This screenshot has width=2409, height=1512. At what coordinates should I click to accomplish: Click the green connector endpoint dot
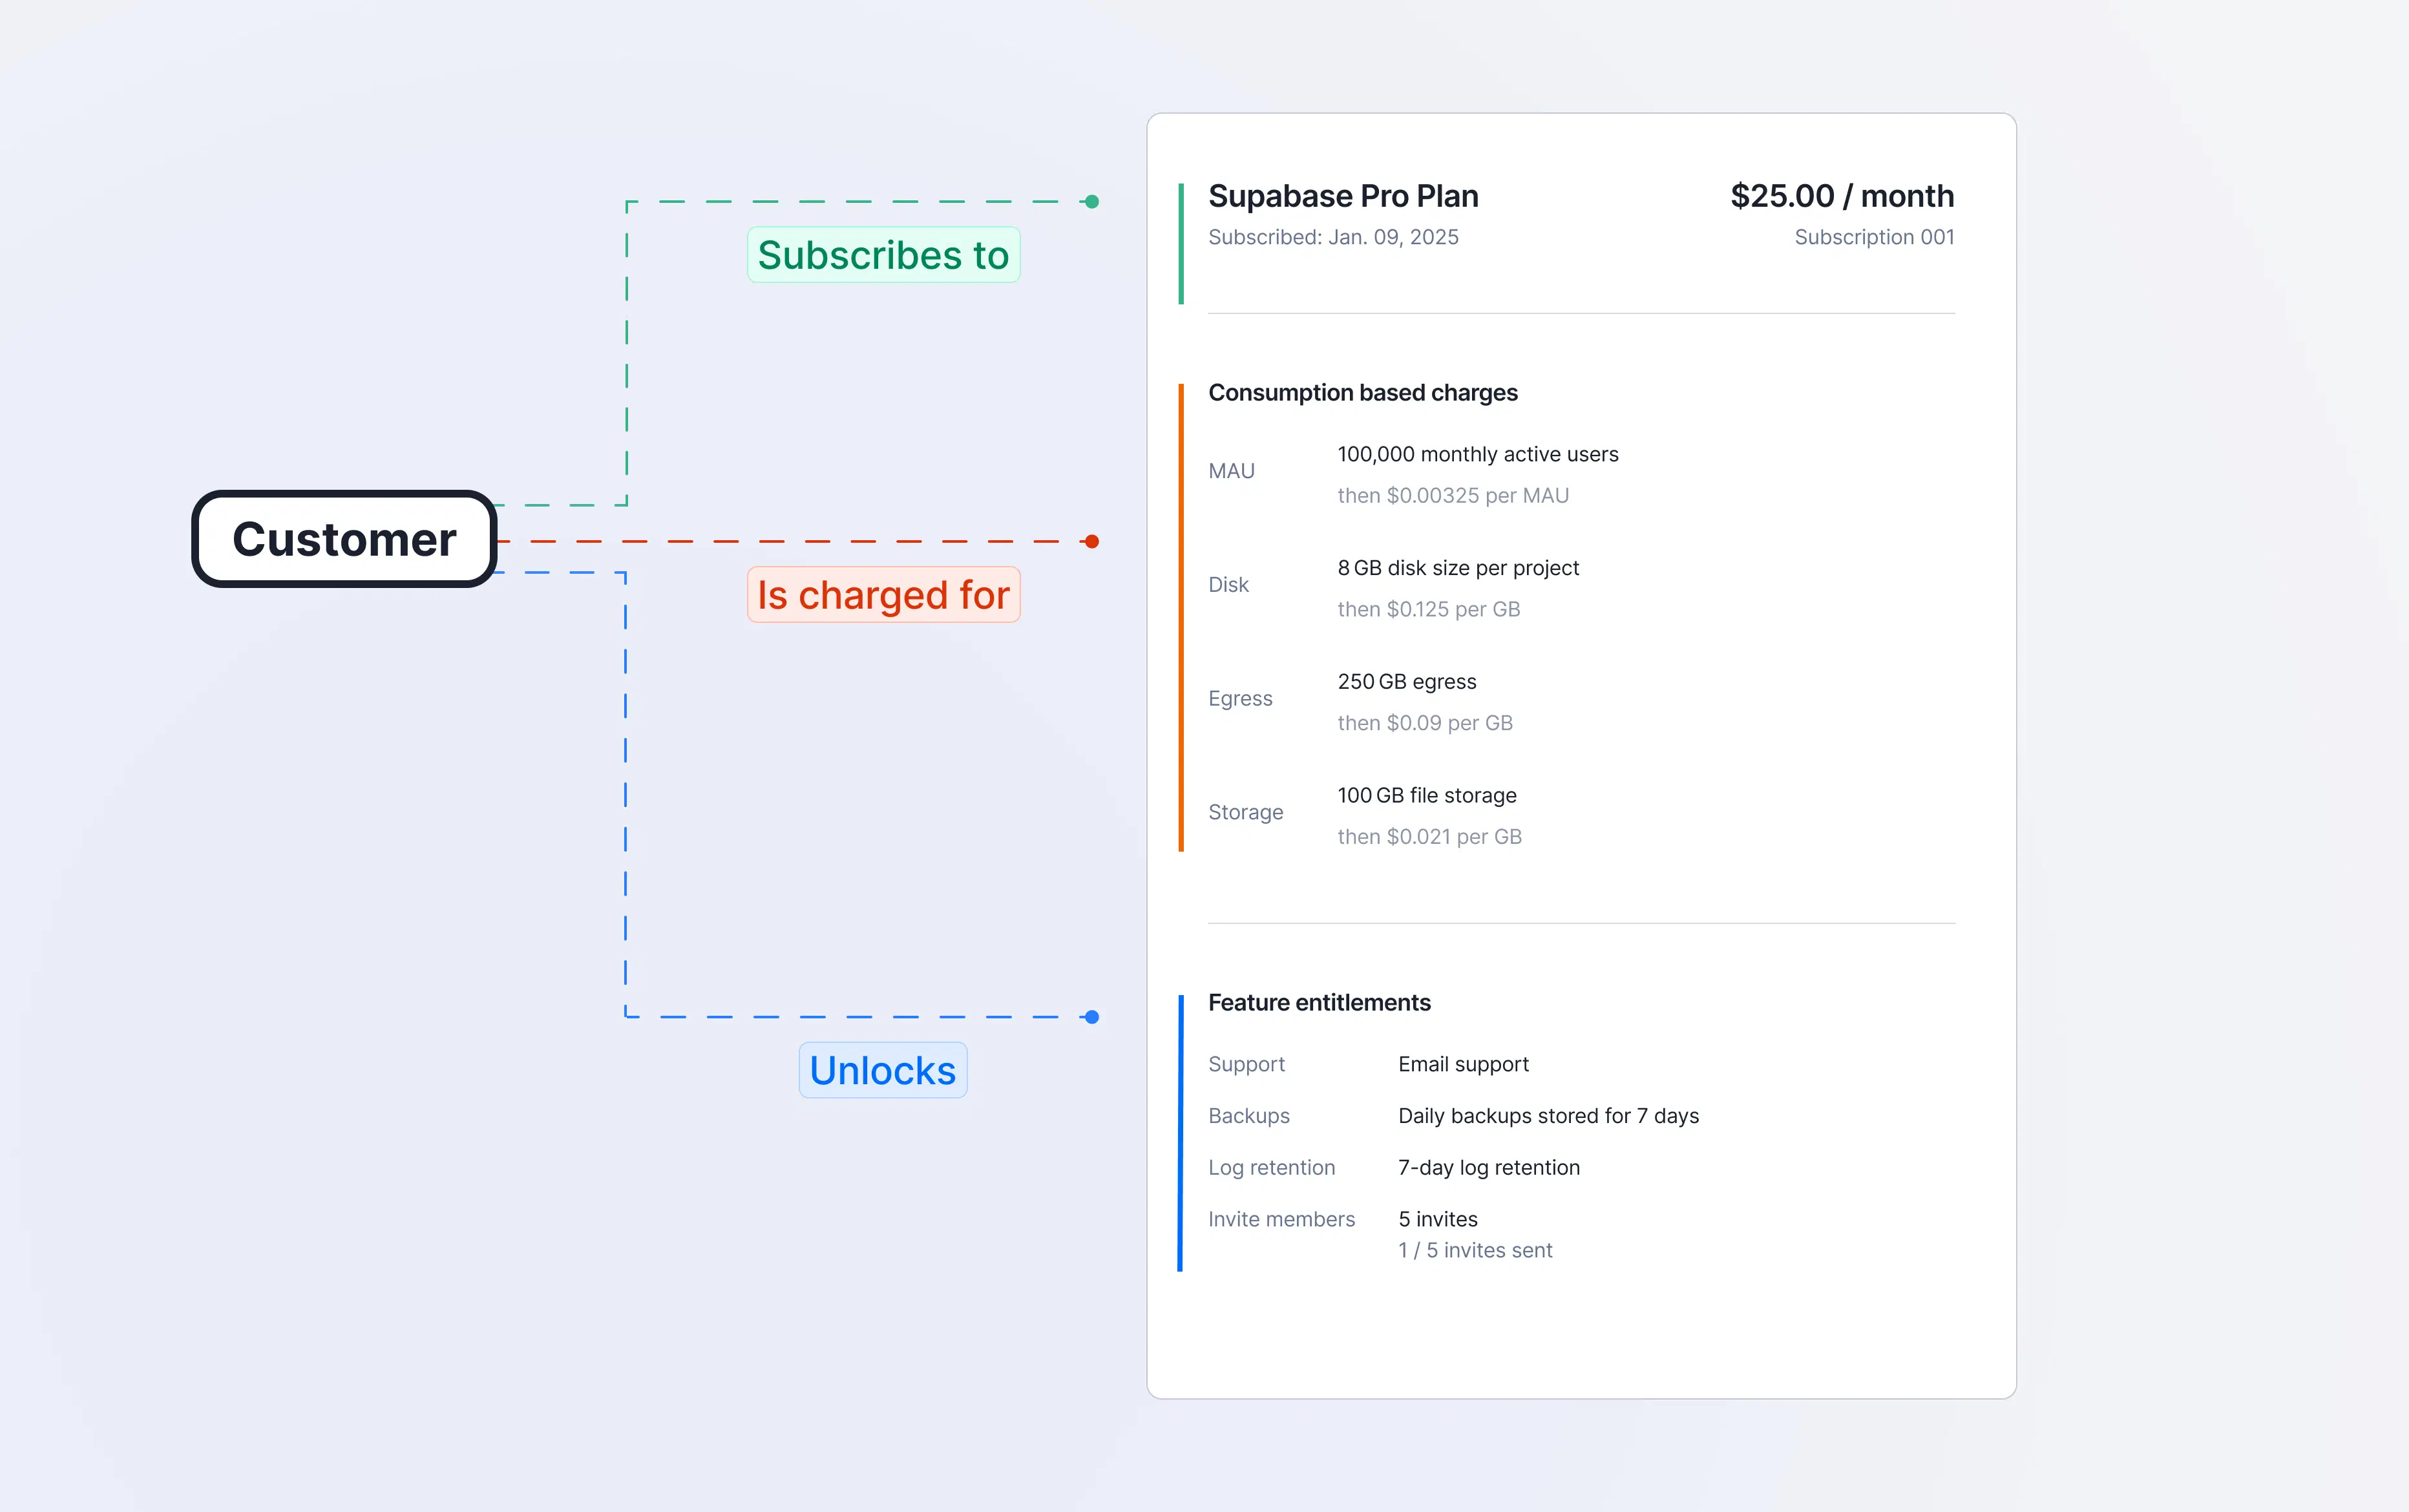pos(1092,202)
